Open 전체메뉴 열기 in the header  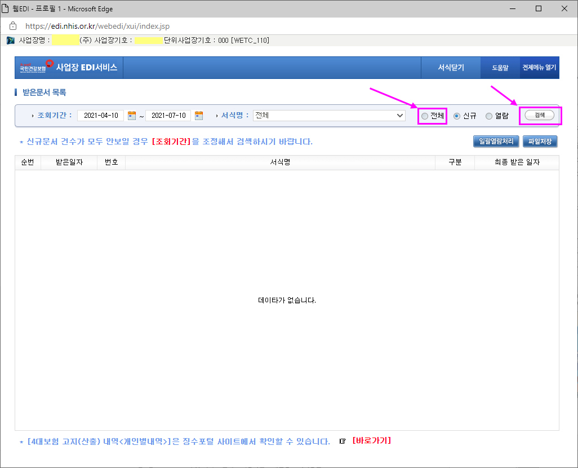point(539,68)
